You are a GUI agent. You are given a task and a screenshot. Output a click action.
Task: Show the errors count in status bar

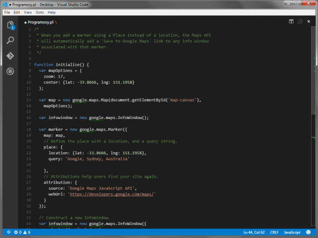click(18, 232)
